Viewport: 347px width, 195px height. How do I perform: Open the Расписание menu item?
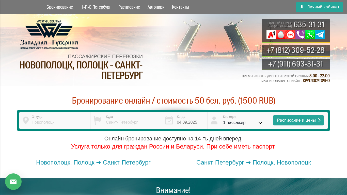[129, 7]
